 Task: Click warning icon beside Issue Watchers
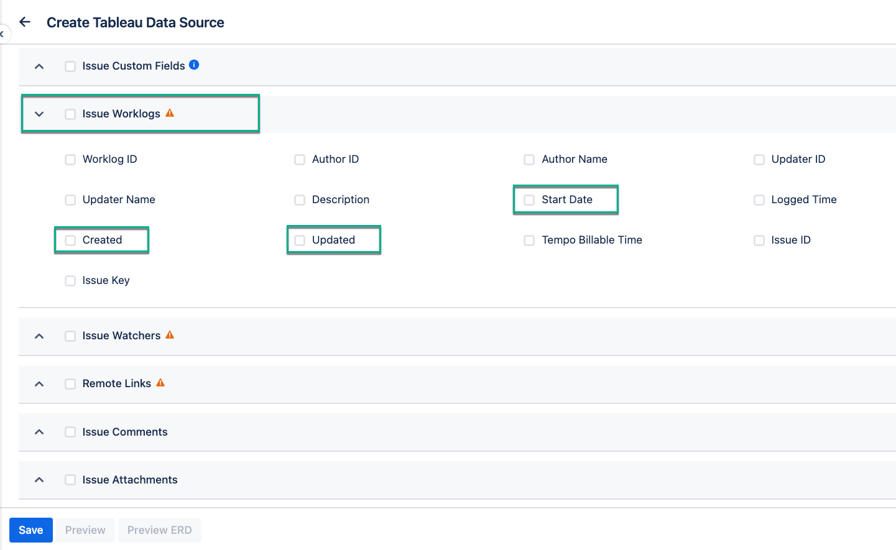click(170, 335)
